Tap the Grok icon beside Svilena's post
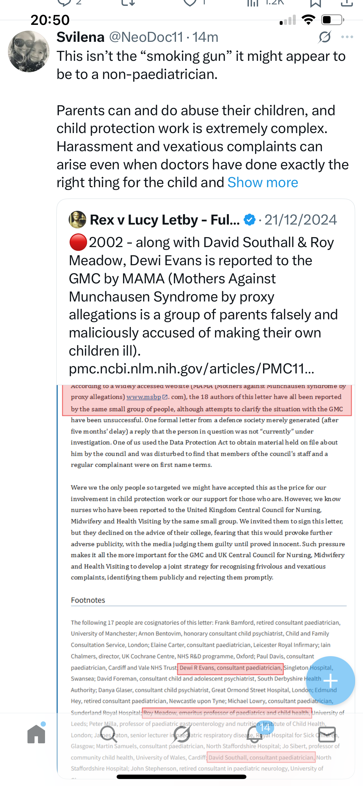The width and height of the screenshot is (363, 786). [324, 37]
